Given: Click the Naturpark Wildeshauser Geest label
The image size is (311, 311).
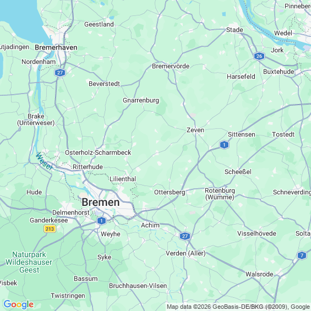Looking at the screenshot, I should [29, 262].
